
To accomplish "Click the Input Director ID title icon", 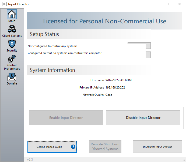I will [x=5, y=4].
